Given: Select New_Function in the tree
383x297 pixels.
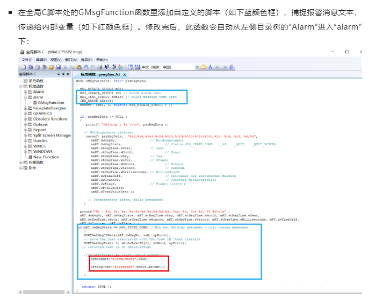Looking at the screenshot, I should click(46, 157).
